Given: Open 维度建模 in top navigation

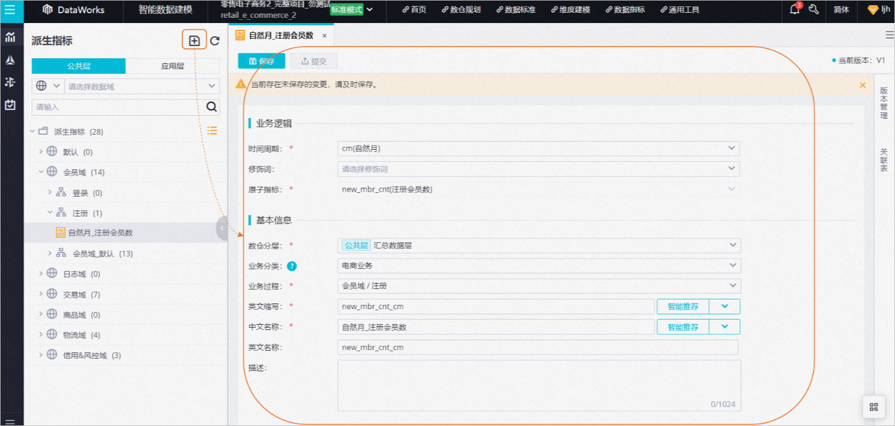Looking at the screenshot, I should tap(570, 10).
